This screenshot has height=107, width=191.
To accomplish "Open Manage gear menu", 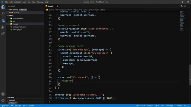I will 3,100.
